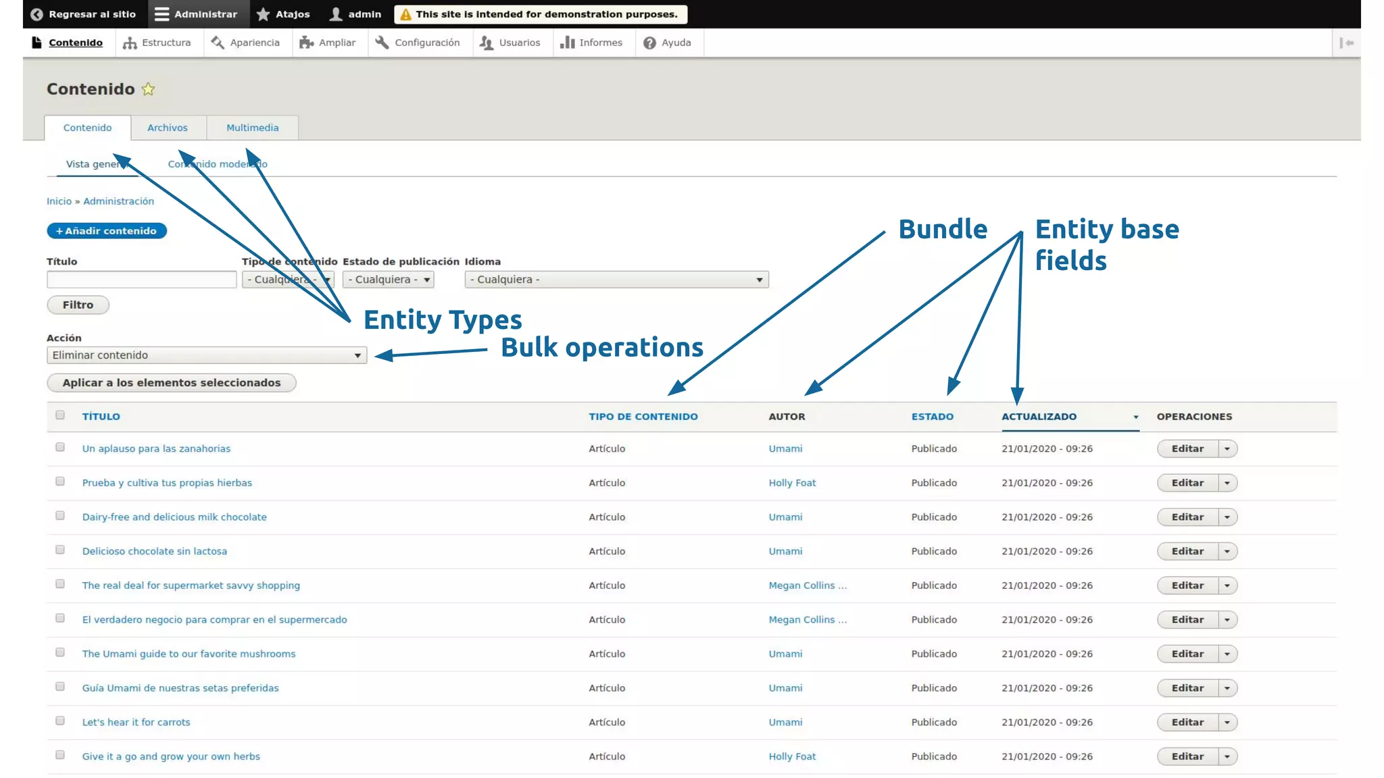1384x778 pixels.
Task: Select row Dairy-free and delicious milk chocolate
Action: tap(60, 515)
